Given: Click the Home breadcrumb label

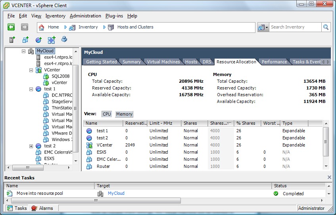Looking at the screenshot, I should pos(54,27).
